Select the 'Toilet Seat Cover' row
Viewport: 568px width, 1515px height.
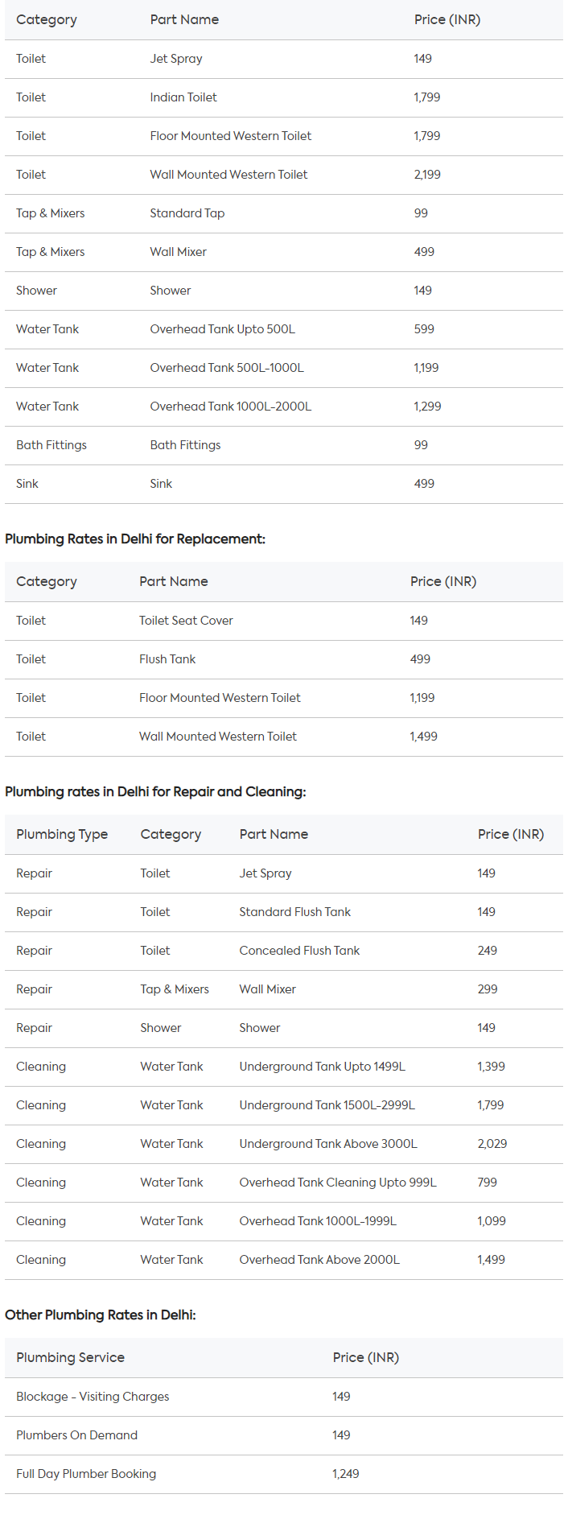186,621
